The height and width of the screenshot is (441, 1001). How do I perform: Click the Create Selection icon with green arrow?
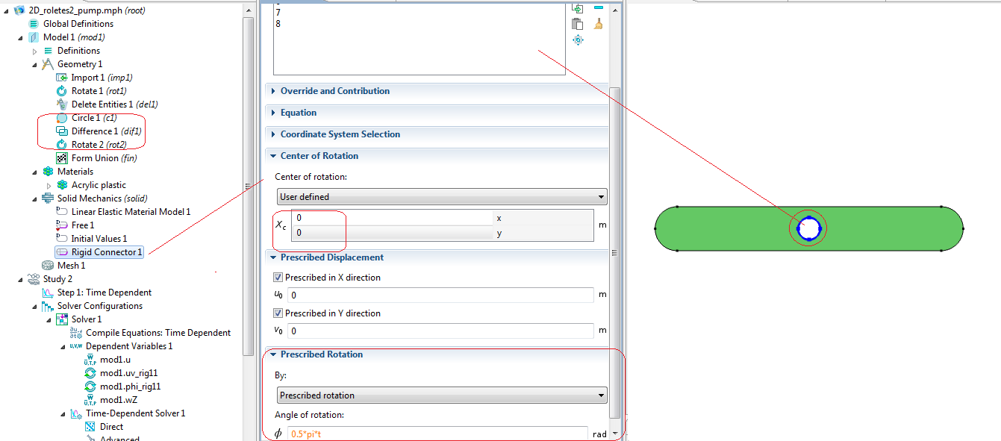tap(577, 7)
